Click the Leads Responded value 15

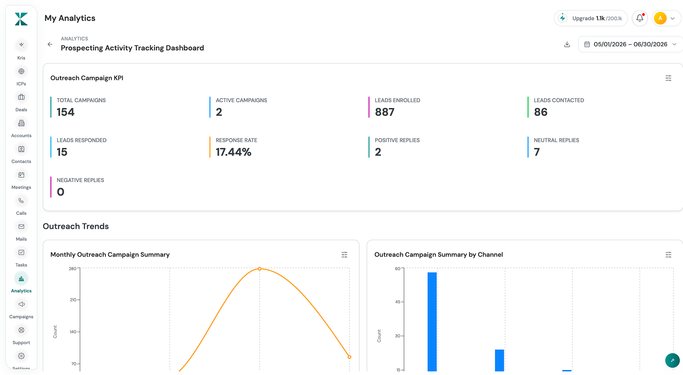(x=62, y=152)
